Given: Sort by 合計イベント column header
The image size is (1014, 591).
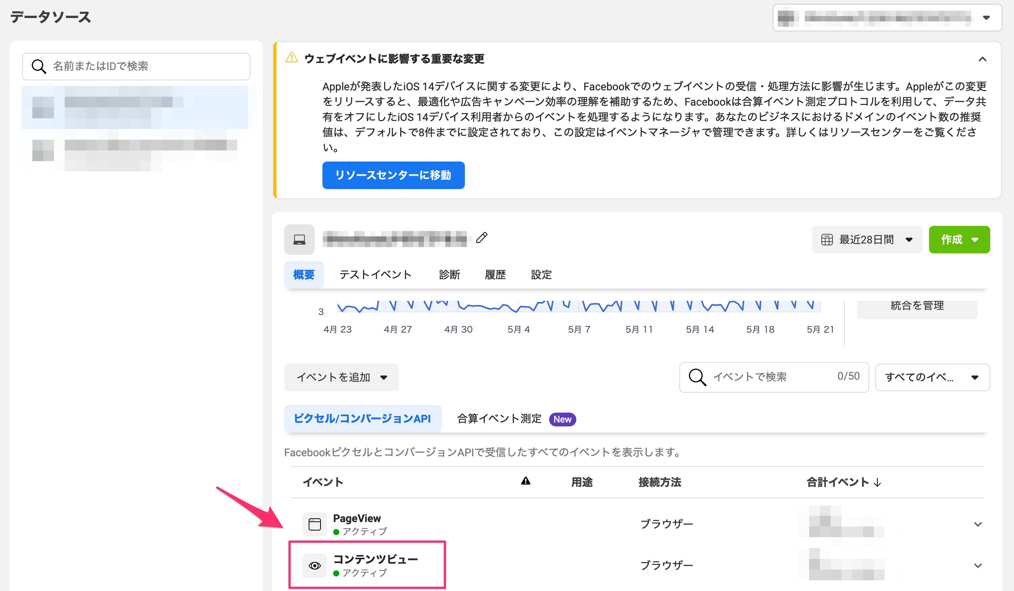Looking at the screenshot, I should (x=843, y=482).
